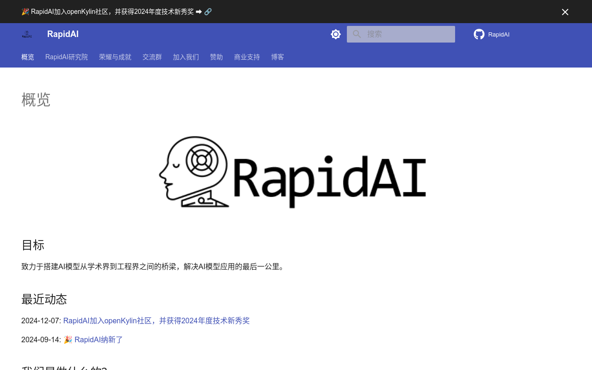Click the 最近动态 section heading
The image size is (592, 370).
tap(44, 299)
